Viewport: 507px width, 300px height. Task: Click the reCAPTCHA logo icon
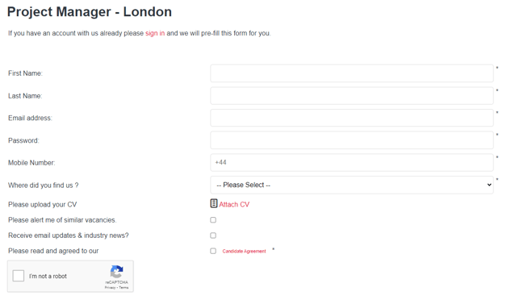pos(117,272)
